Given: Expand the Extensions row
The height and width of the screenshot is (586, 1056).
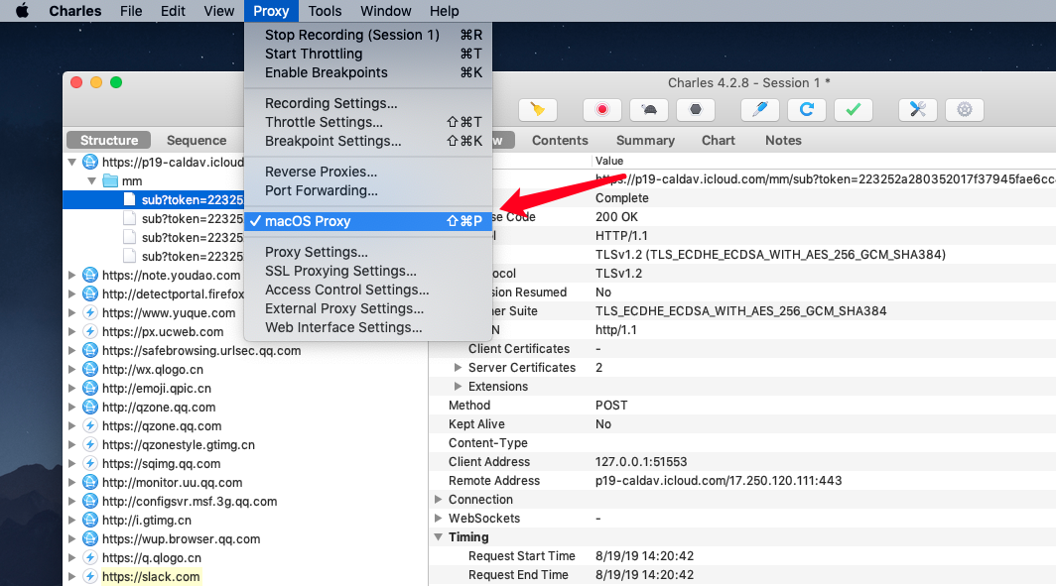Looking at the screenshot, I should pos(458,386).
